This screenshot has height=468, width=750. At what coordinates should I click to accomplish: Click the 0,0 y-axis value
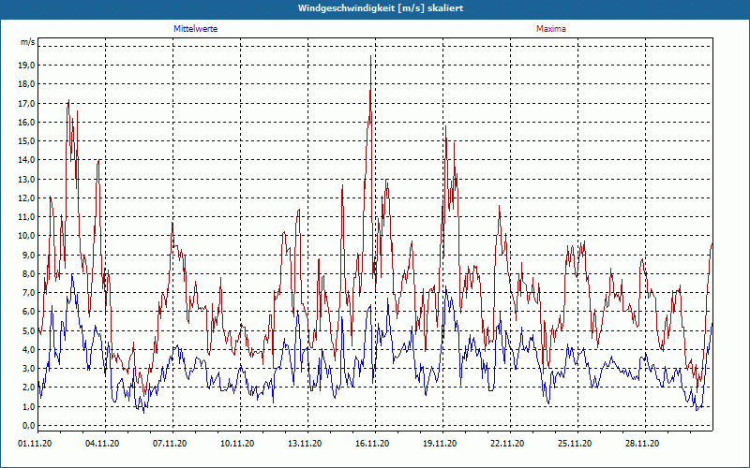(x=28, y=426)
